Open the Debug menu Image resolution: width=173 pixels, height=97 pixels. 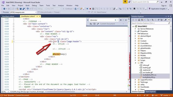coord(34,5)
